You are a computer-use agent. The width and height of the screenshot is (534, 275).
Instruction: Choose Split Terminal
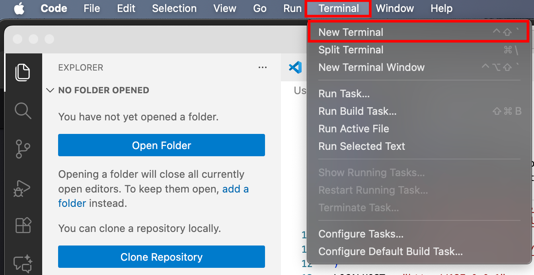click(351, 49)
